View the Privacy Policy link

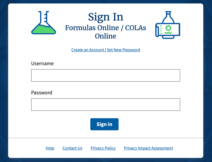103,148
